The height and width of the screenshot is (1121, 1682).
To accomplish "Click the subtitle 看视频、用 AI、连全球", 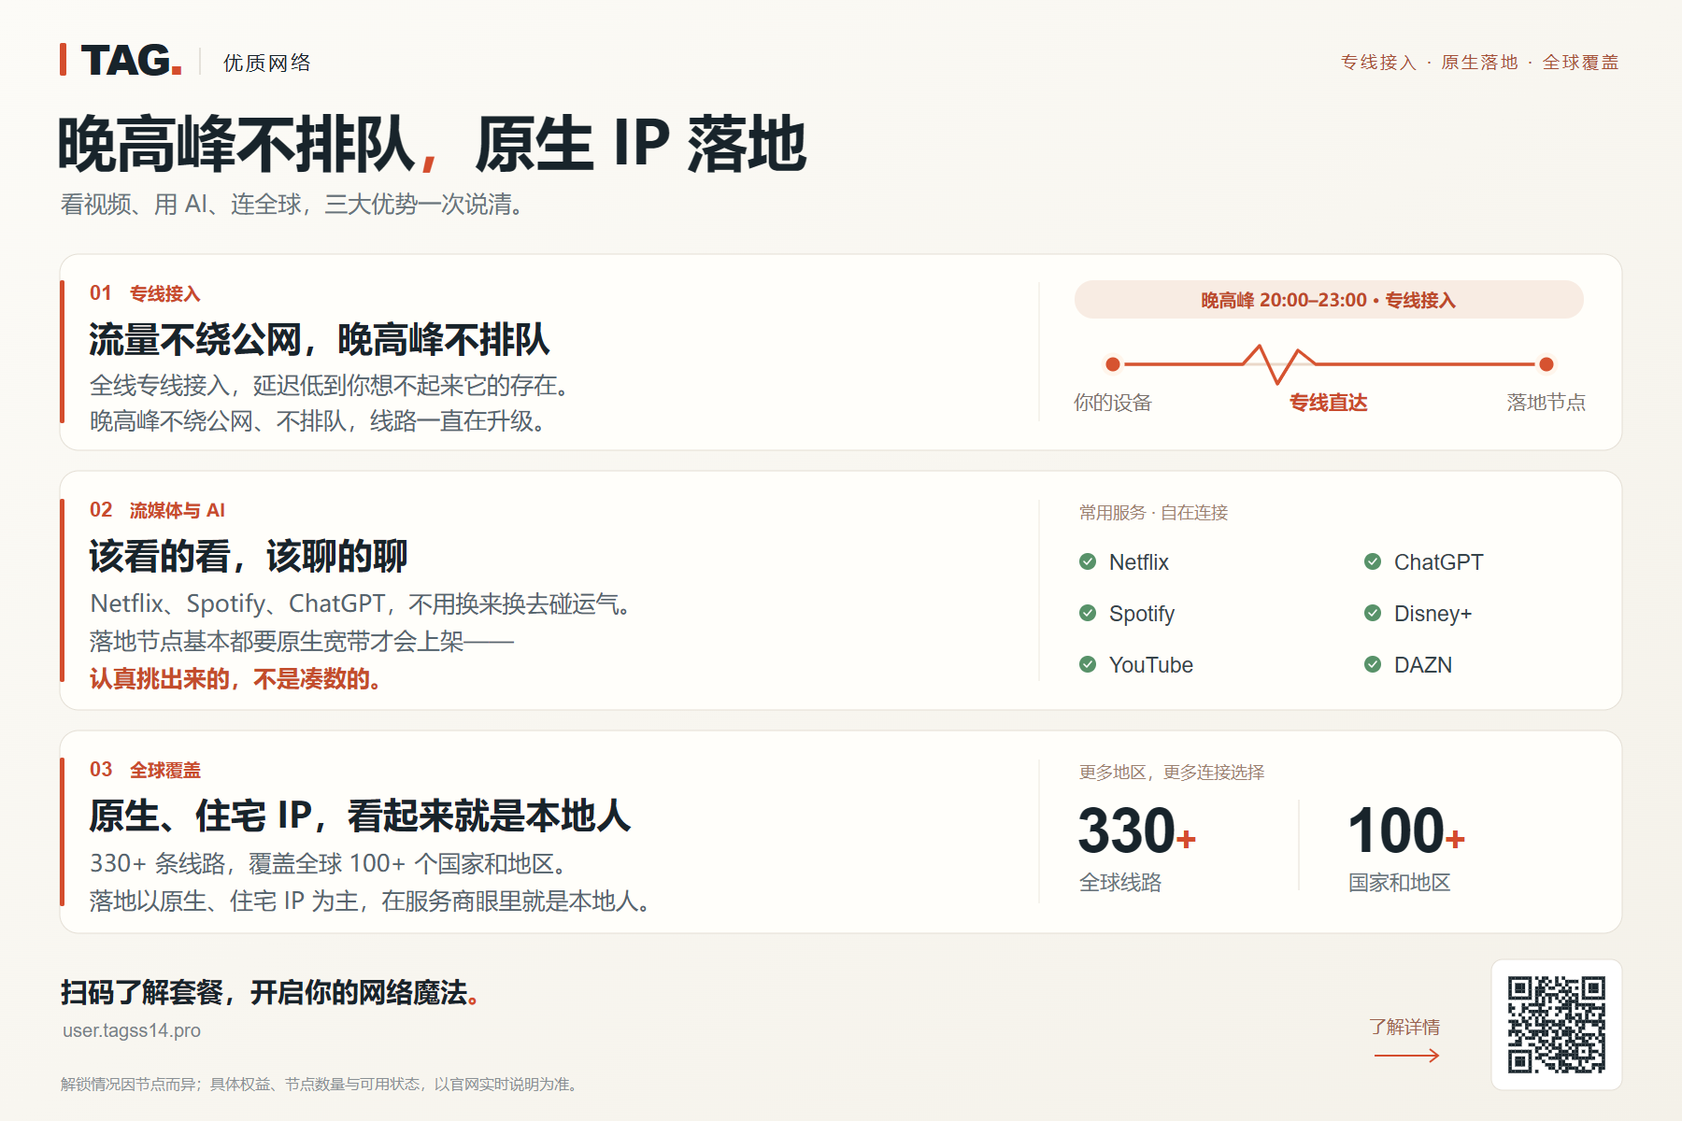I will point(293,204).
